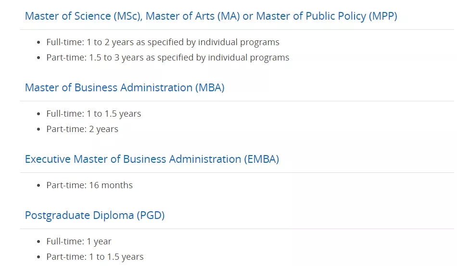
Task: Open the Executive Master of Business Administration heading
Action: tap(152, 159)
